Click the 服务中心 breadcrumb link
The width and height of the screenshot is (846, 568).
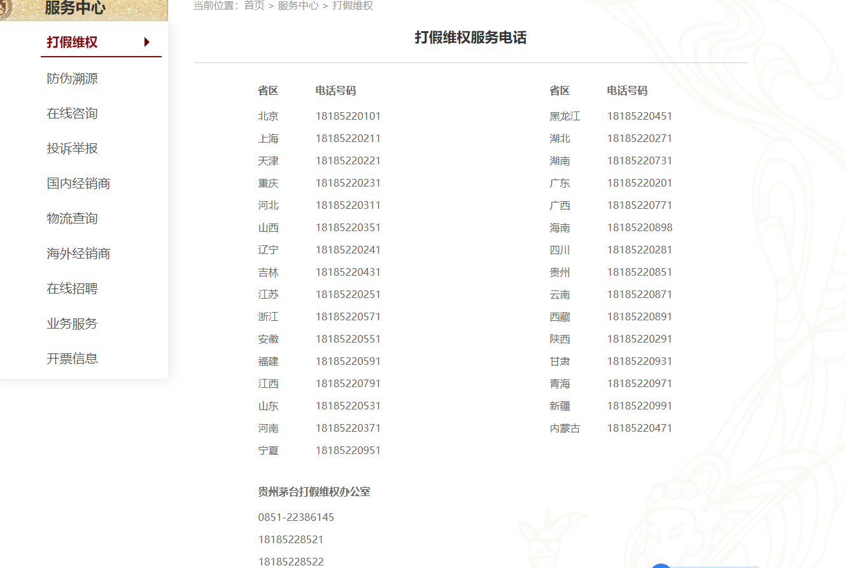click(x=298, y=6)
